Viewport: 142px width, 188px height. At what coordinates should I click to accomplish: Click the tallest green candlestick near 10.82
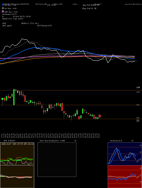tap(14, 97)
